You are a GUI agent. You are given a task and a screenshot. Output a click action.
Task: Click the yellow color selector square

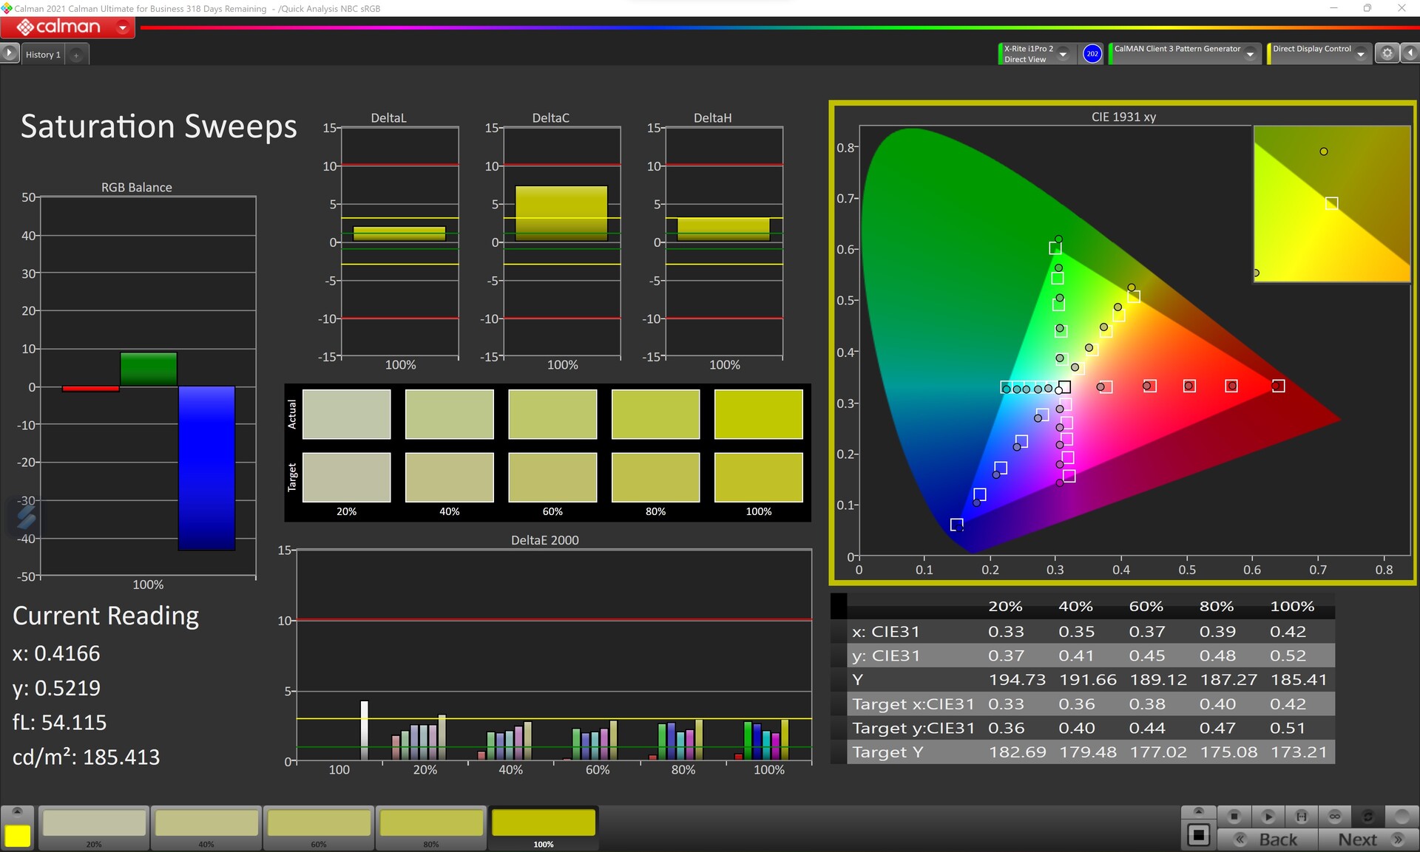18,836
